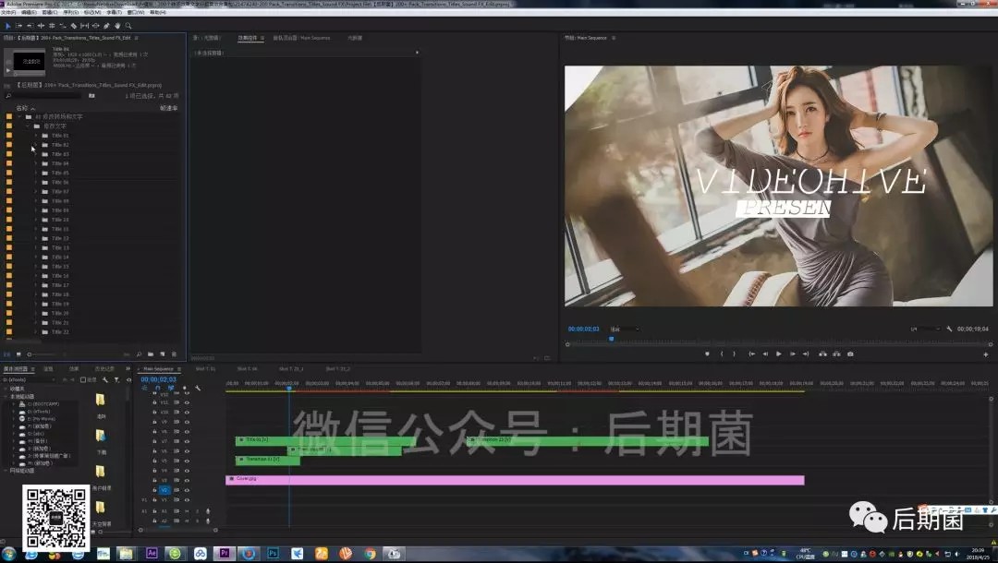Switch to the 效果控件 tab

click(x=249, y=38)
